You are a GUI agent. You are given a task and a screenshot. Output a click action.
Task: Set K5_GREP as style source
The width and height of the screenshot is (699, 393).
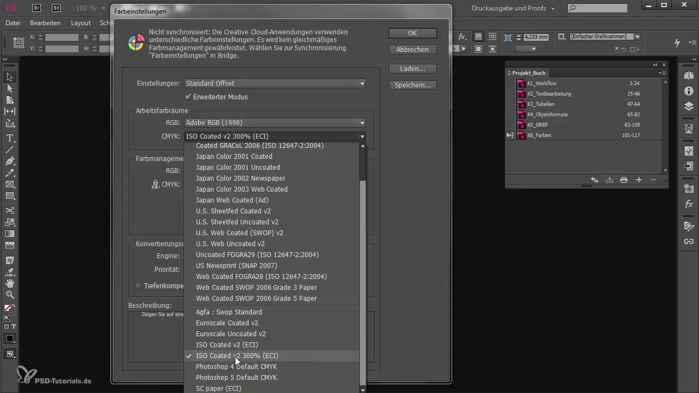pyautogui.click(x=511, y=125)
